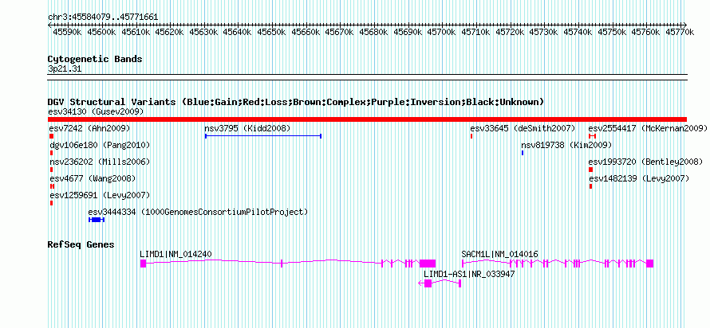Open the esv34130 (Gusev2009) label
The height and width of the screenshot is (328, 710).
(x=96, y=111)
